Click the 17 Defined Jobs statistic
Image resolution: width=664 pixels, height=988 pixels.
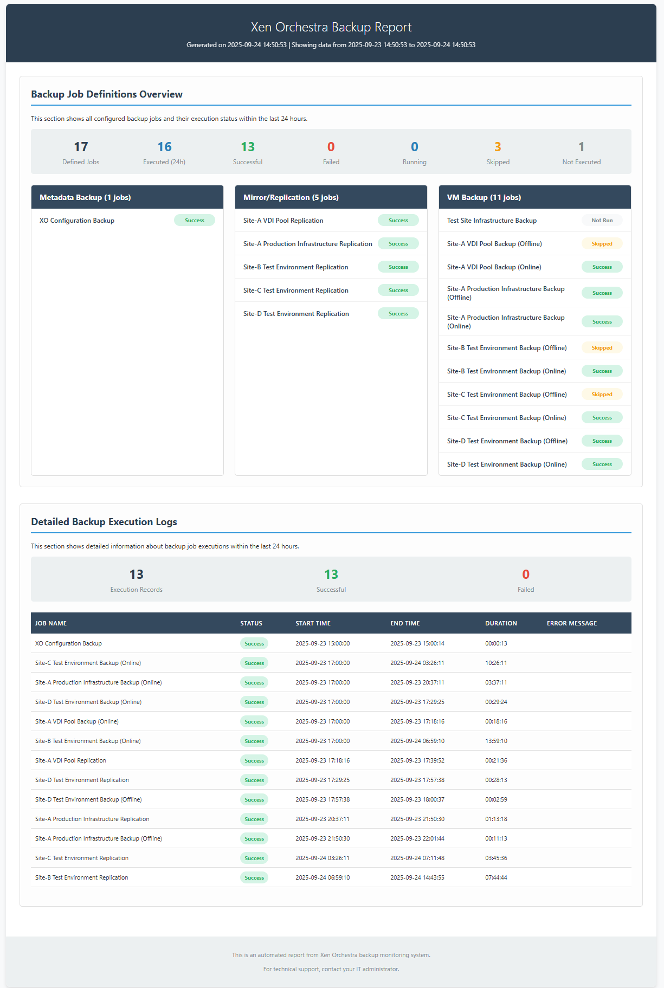click(81, 152)
